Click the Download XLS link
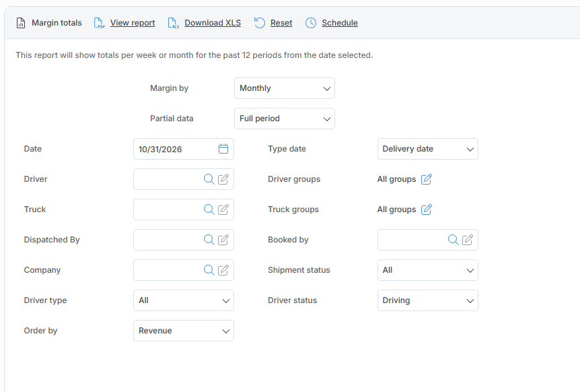This screenshot has height=392, width=580. pos(213,23)
